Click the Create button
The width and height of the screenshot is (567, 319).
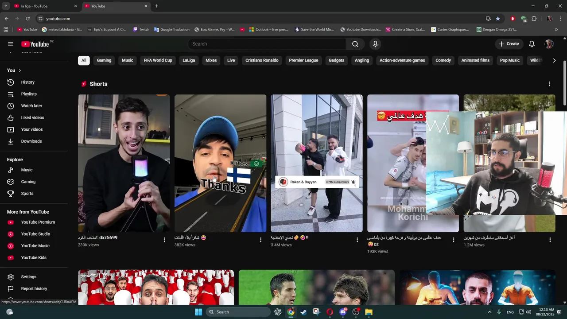pyautogui.click(x=509, y=44)
